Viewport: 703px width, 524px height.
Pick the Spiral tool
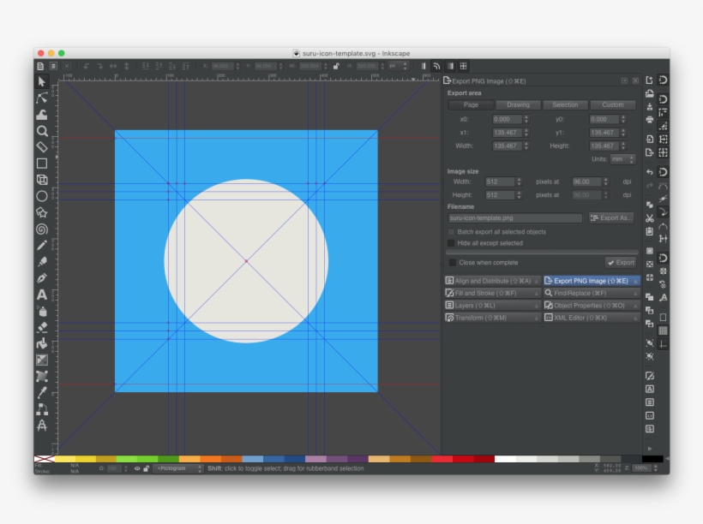coord(41,229)
